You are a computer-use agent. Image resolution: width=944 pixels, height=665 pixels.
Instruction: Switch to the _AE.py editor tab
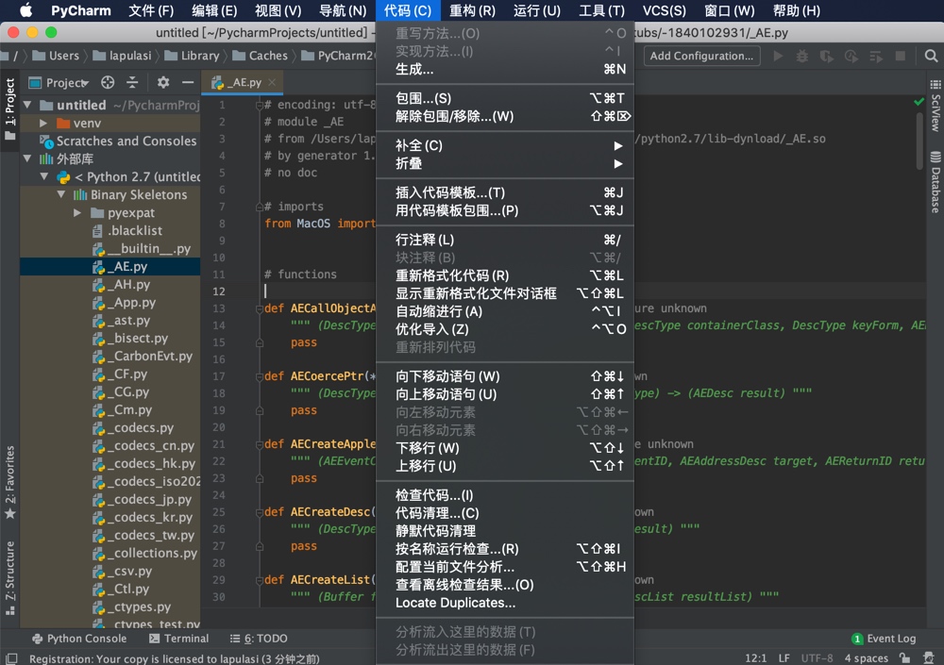pyautogui.click(x=243, y=82)
